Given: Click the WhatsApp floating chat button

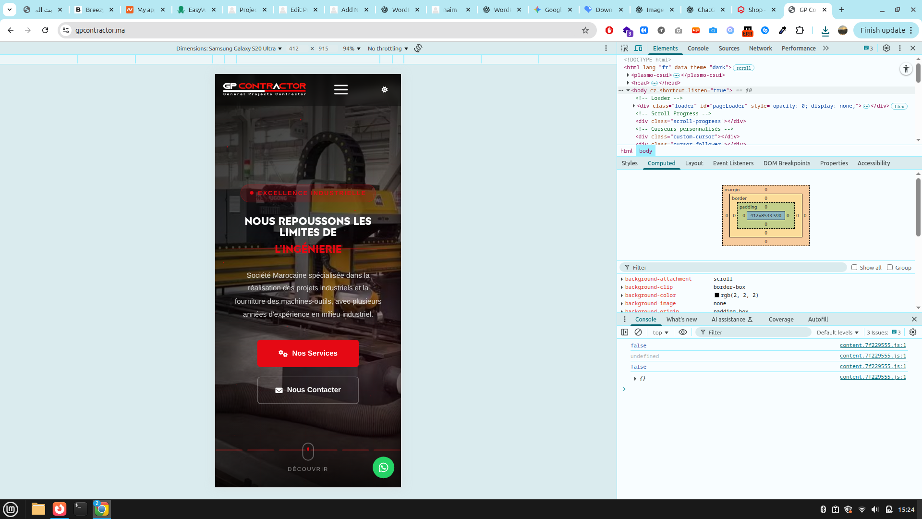Looking at the screenshot, I should (383, 467).
